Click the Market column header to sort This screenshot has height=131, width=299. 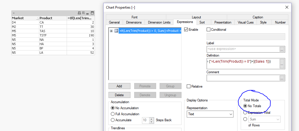click(25, 18)
